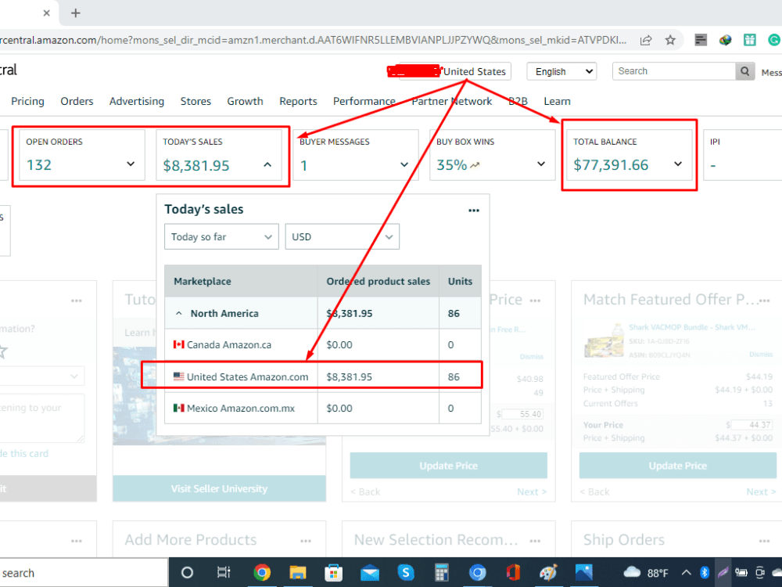Open the Orders menu
Image resolution: width=782 pixels, height=587 pixels.
point(77,101)
